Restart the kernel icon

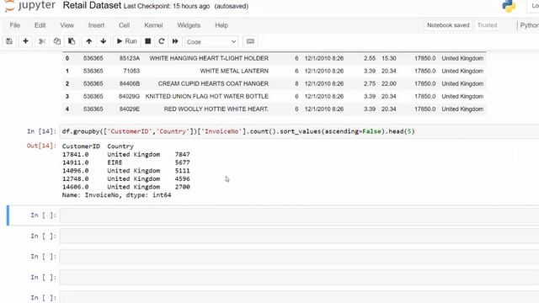pos(161,41)
